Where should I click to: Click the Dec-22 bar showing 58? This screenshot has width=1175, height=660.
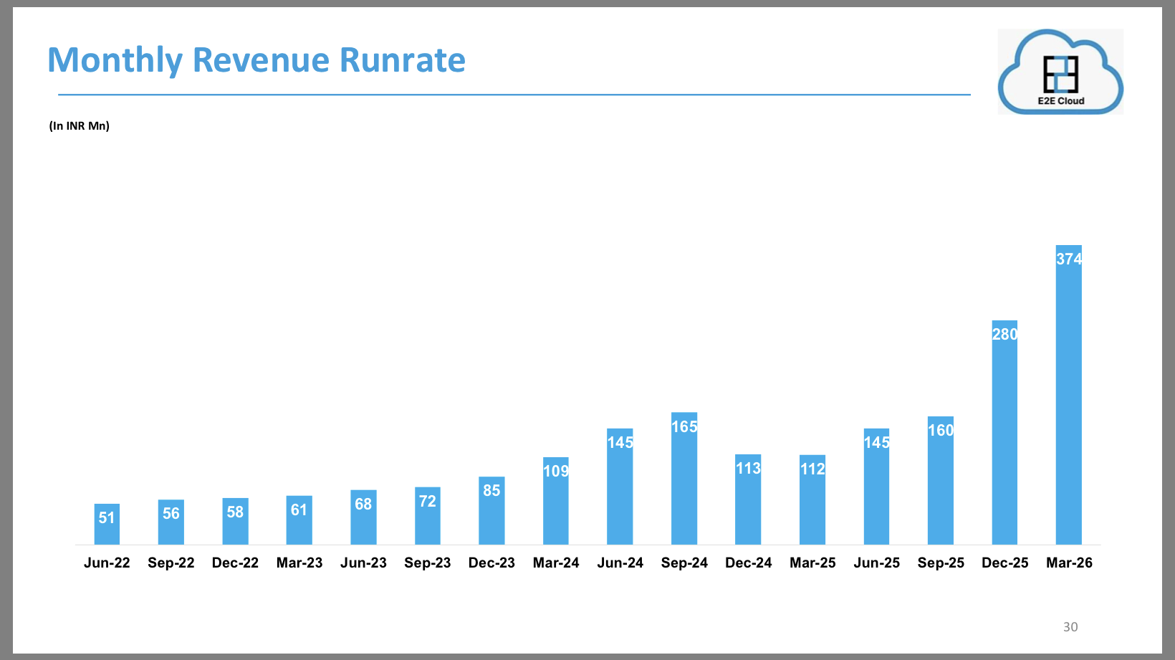pos(235,521)
